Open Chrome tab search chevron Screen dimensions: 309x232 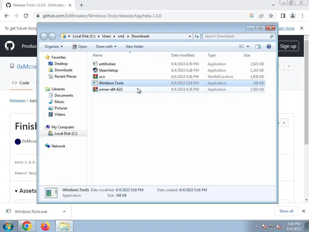[x=273, y=5]
